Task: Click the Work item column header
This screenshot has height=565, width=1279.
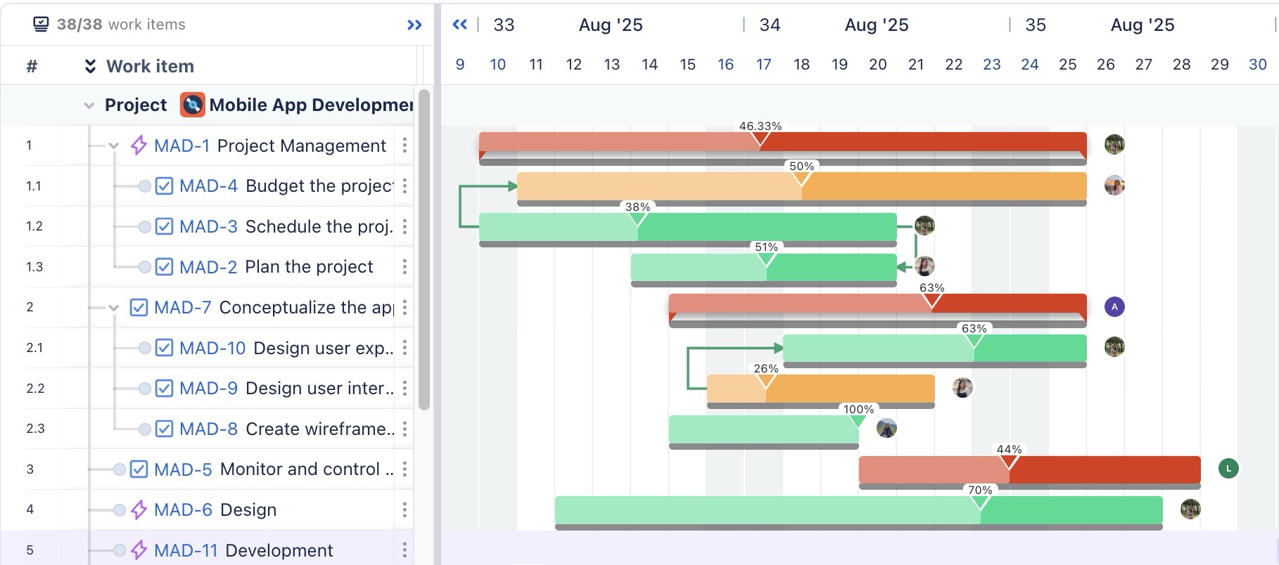Action: (150, 66)
